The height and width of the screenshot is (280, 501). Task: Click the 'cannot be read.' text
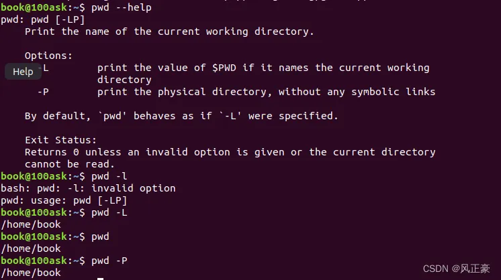pyautogui.click(x=70, y=164)
